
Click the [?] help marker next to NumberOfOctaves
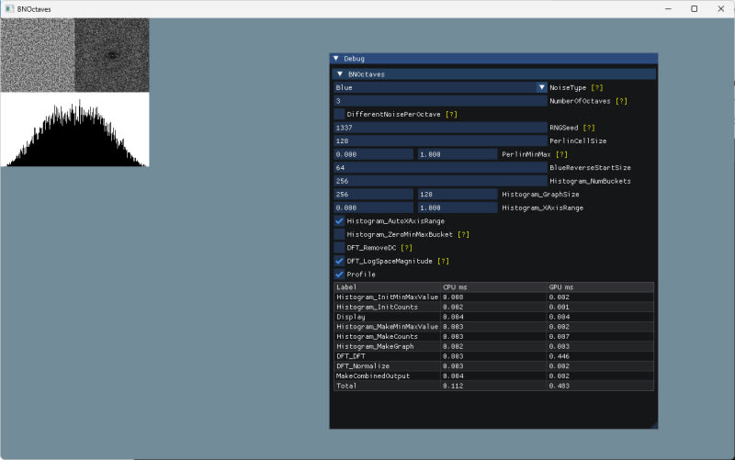(622, 101)
